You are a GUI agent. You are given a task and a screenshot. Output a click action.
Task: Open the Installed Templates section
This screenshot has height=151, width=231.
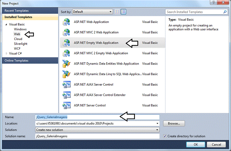click(x=30, y=17)
